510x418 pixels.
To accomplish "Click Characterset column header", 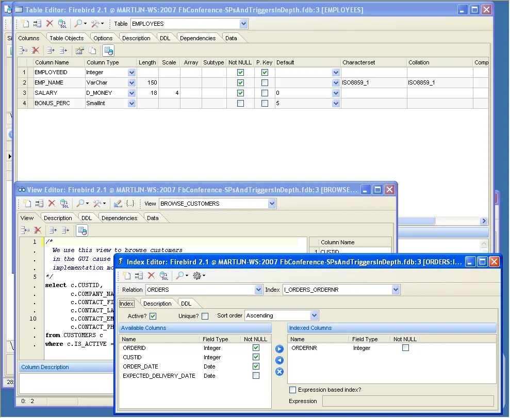I will tap(373, 62).
